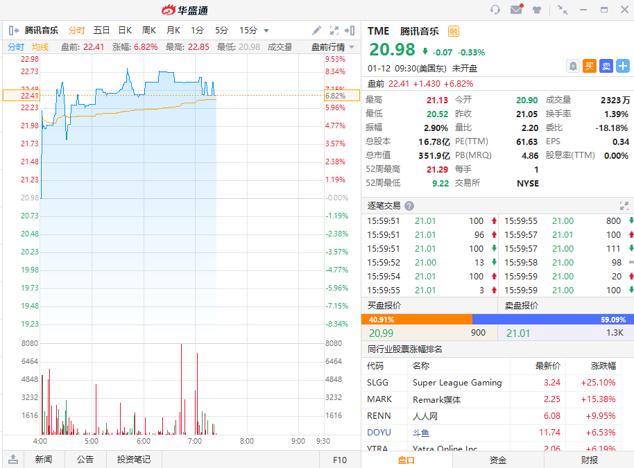Click the bid price 20.99
Viewport: 634px width, 468px height.
tap(381, 333)
